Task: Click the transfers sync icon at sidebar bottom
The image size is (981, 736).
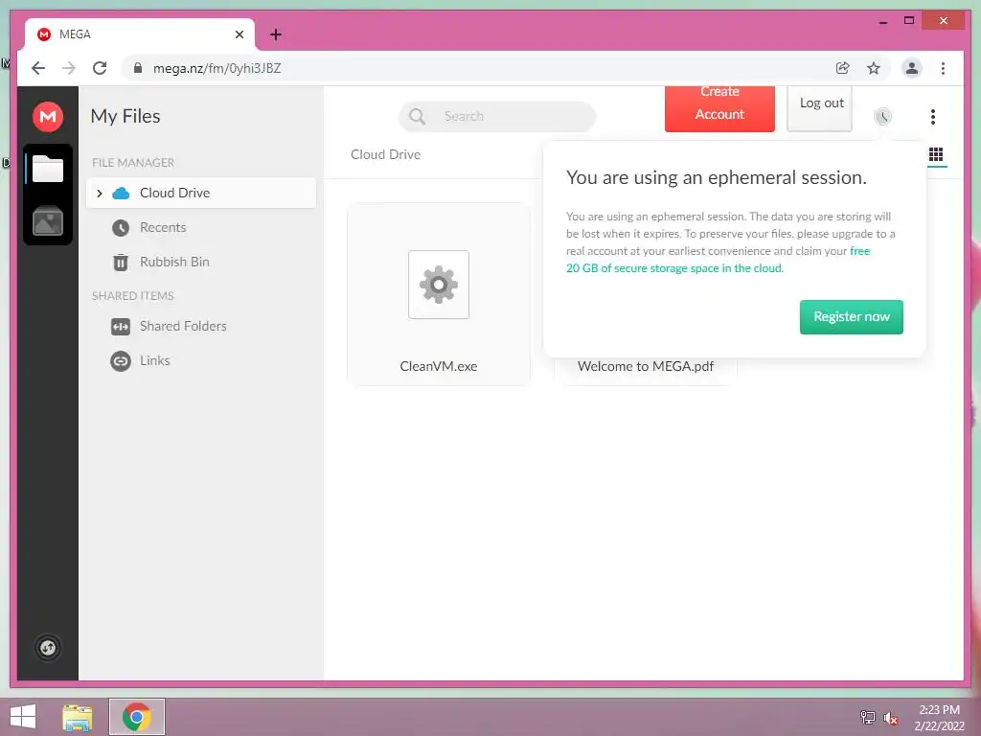Action: (x=48, y=648)
